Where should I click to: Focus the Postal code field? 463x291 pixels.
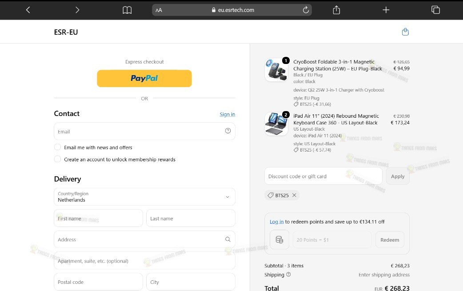tap(98, 282)
